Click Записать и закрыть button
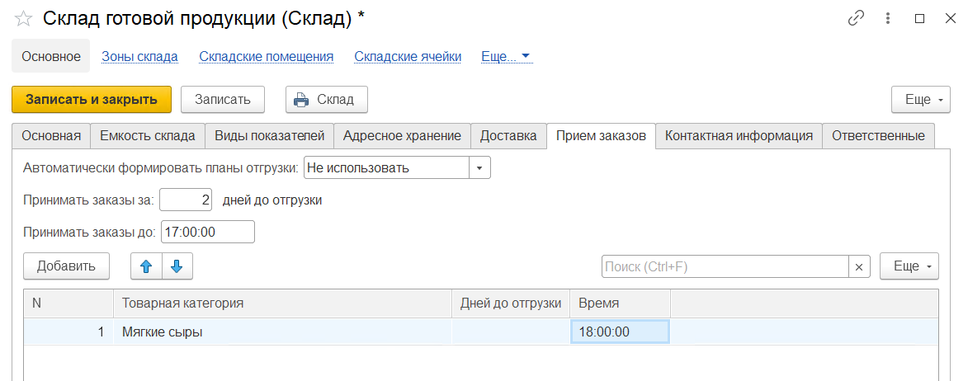 91,100
